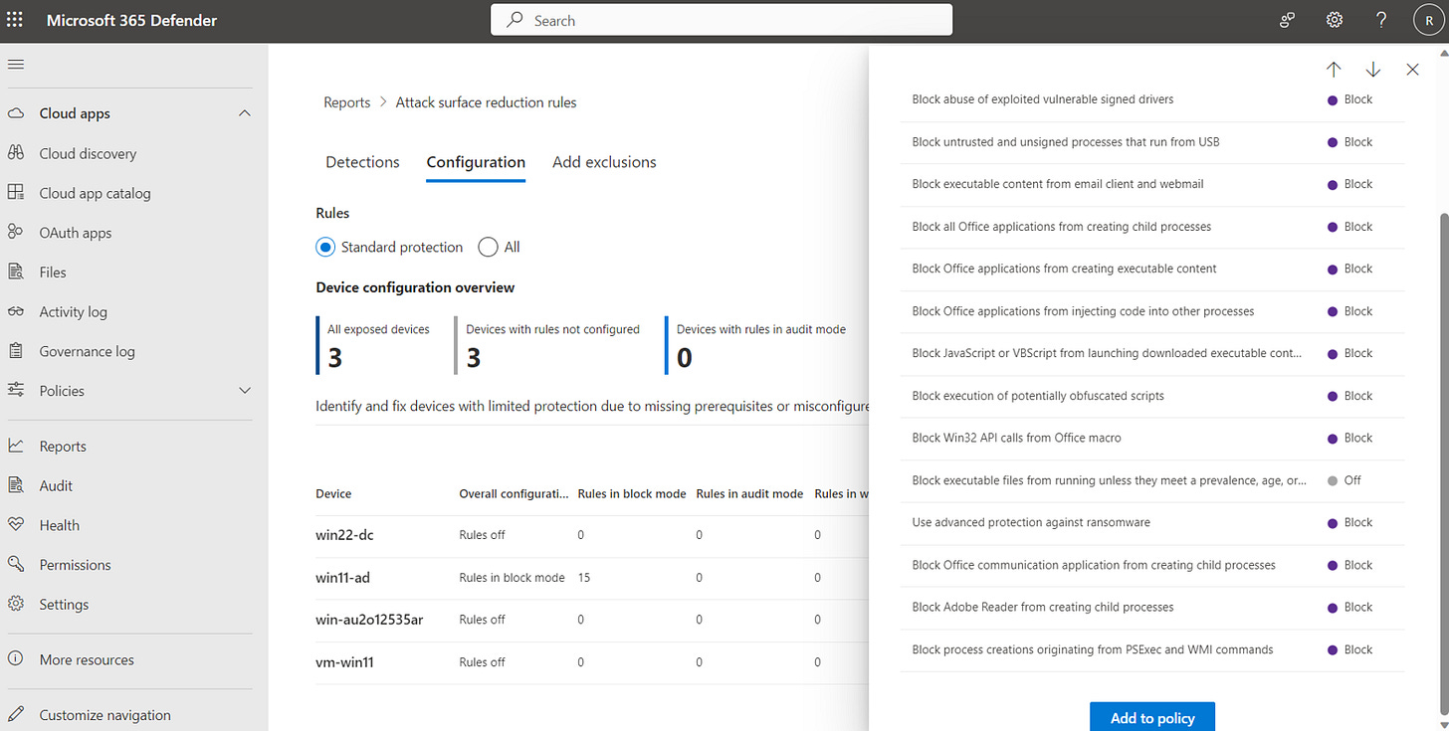
Task: Click the Reports chart icon
Action: click(15, 446)
